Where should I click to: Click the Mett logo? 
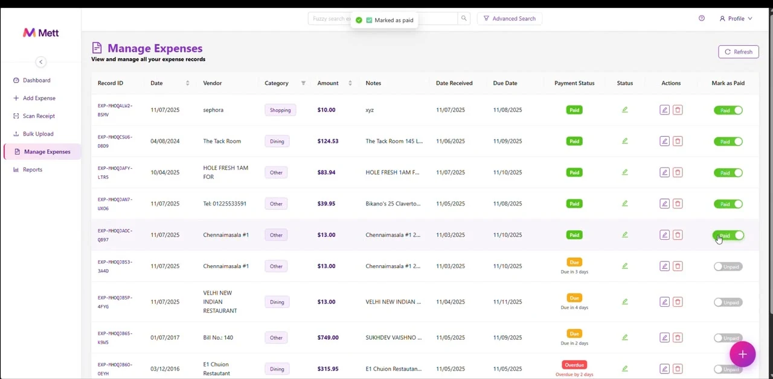click(40, 33)
